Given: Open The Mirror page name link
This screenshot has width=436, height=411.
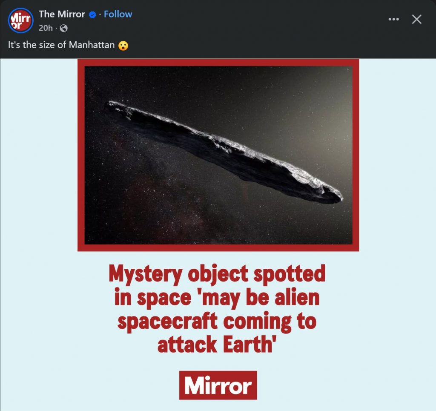Looking at the screenshot, I should [x=62, y=14].
